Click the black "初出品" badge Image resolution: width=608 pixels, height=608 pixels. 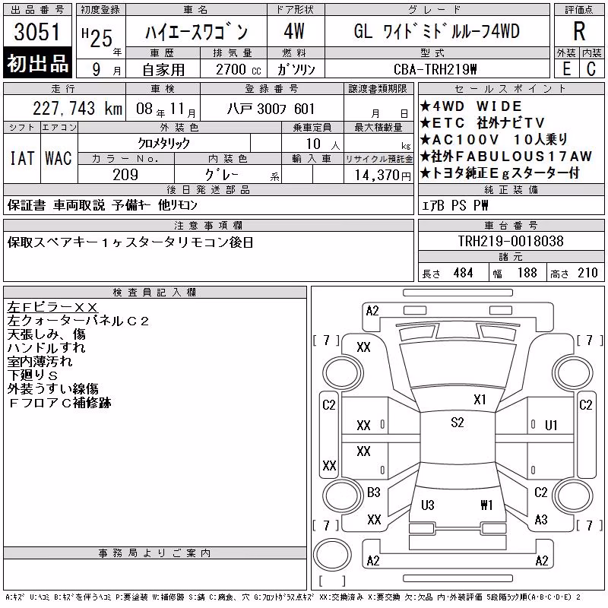click(x=37, y=62)
